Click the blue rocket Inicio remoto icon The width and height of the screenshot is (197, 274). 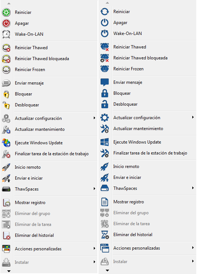[x=105, y=167]
